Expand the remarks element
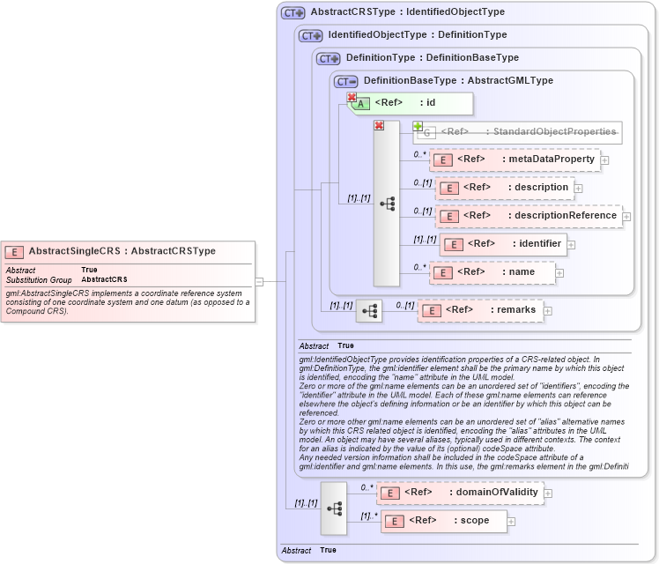Image resolution: width=659 pixels, height=564 pixels. 548,310
